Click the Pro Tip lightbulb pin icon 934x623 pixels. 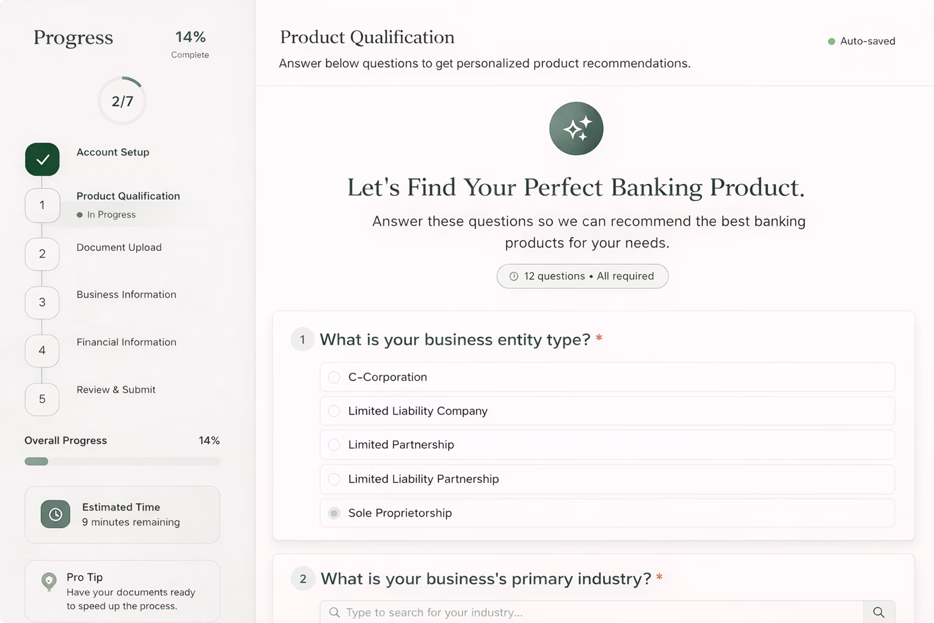pos(49,581)
